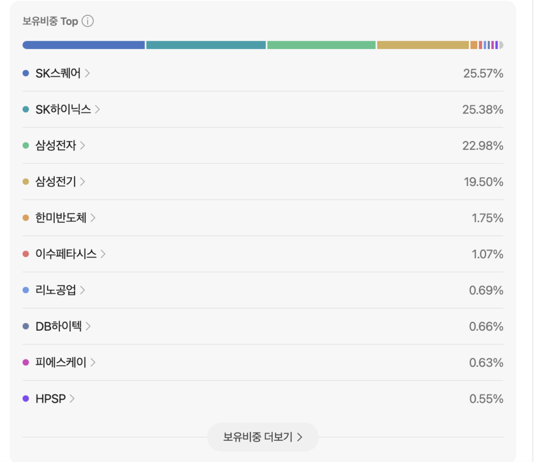
Task: Click the magenta dot beside 피에스케이
Action: tap(26, 363)
